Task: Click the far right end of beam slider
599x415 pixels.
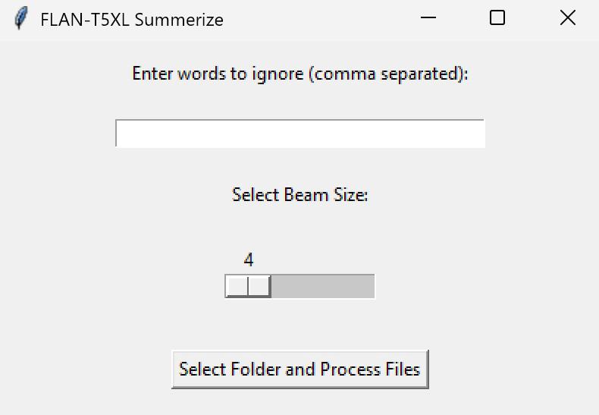Action: coord(371,286)
